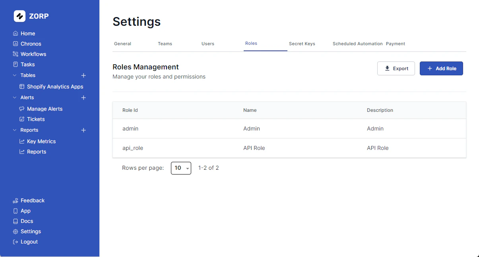This screenshot has width=479, height=257.
Task: Click the Add Role button
Action: [441, 68]
